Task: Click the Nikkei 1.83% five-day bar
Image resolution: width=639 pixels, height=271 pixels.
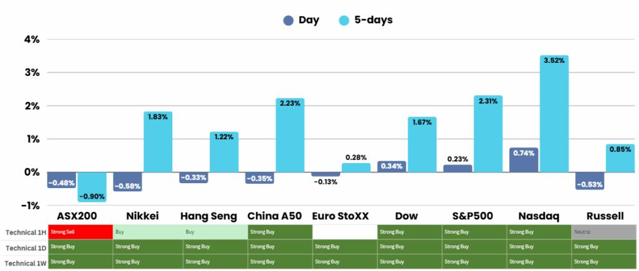Action: (x=157, y=143)
